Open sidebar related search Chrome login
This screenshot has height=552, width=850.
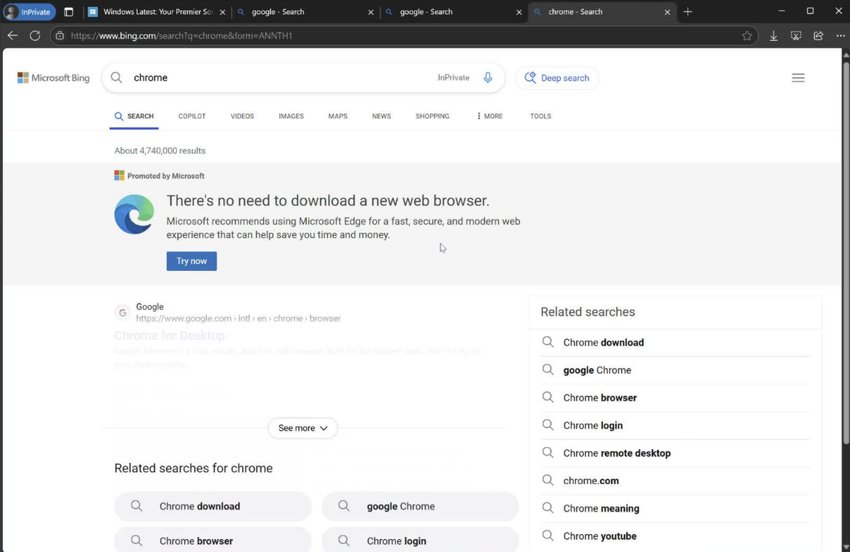(593, 425)
